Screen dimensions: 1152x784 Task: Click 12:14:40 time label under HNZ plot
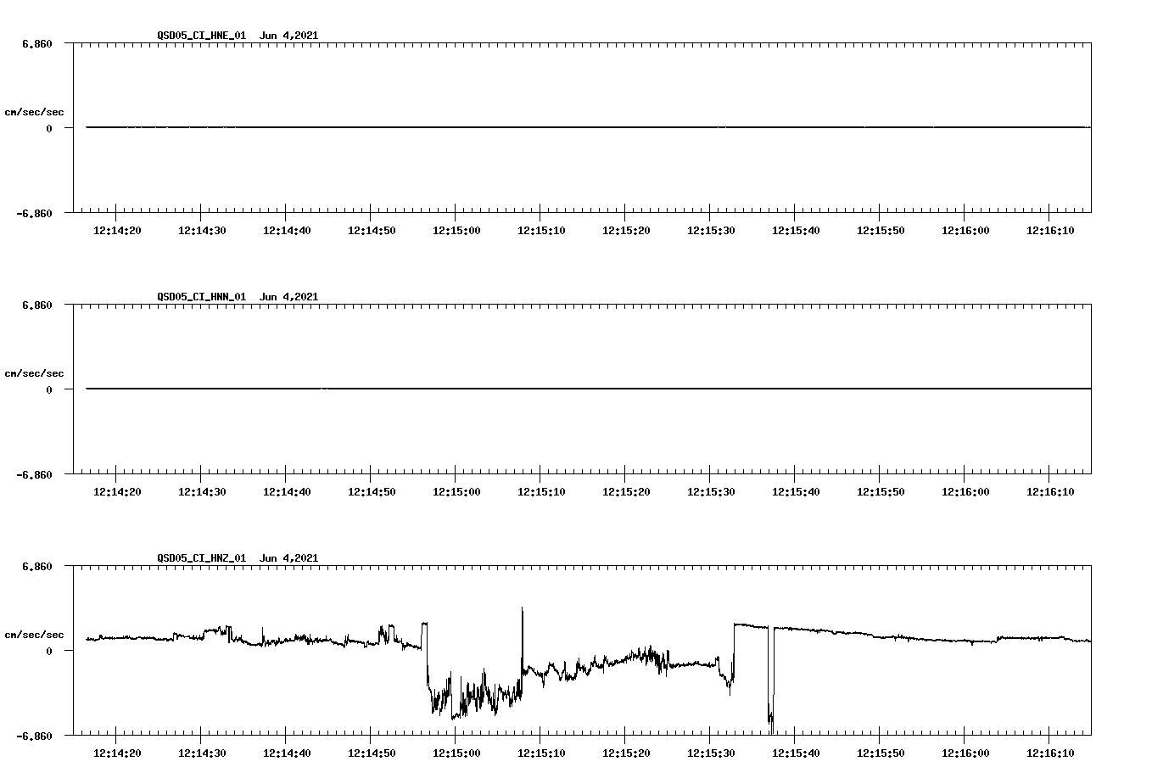(287, 753)
